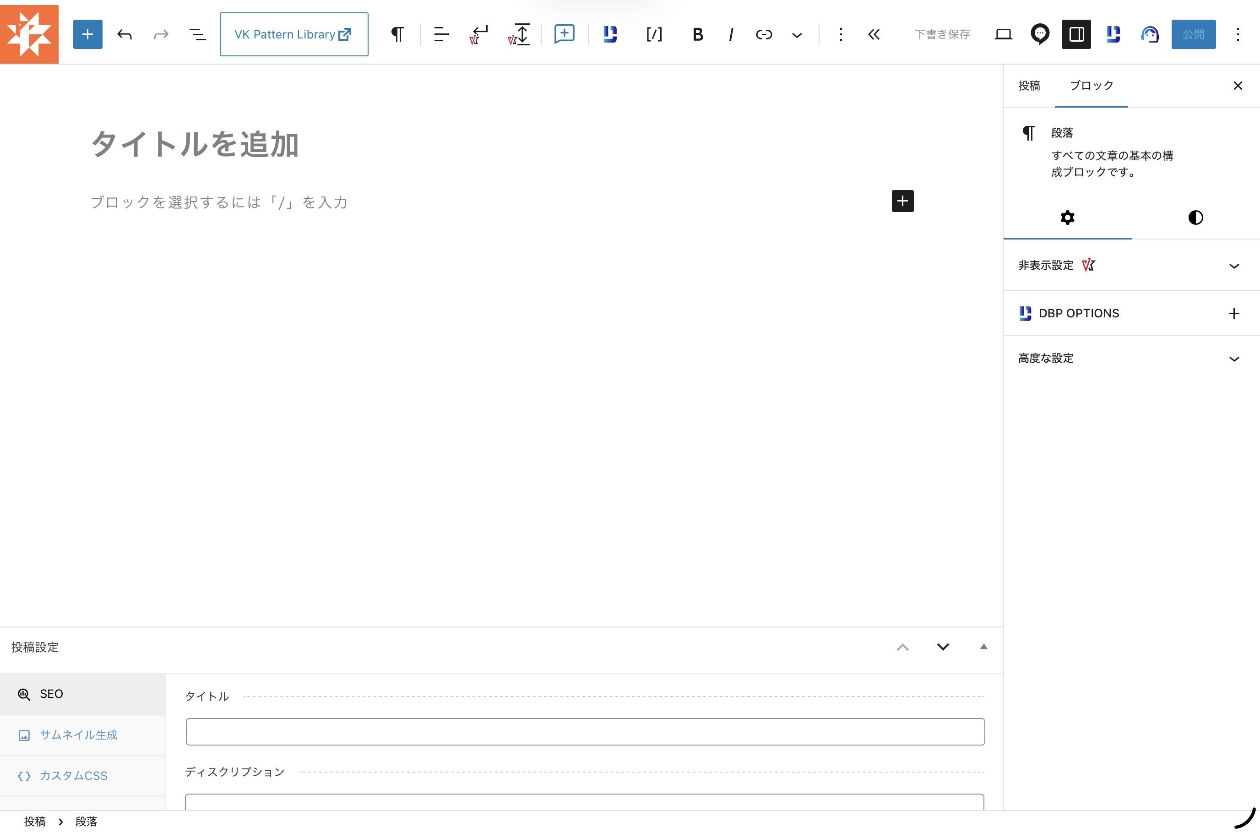The width and height of the screenshot is (1260, 833).
Task: Undo the last edit
Action: tap(125, 34)
